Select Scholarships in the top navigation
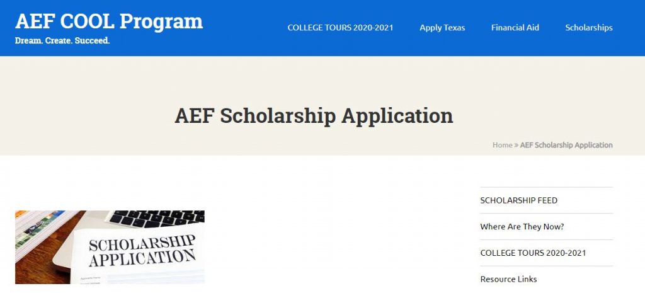Screen dimensions: 645x293 pyautogui.click(x=588, y=28)
